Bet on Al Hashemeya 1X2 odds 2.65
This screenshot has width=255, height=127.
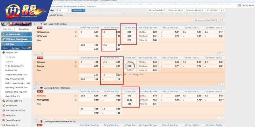129,32
